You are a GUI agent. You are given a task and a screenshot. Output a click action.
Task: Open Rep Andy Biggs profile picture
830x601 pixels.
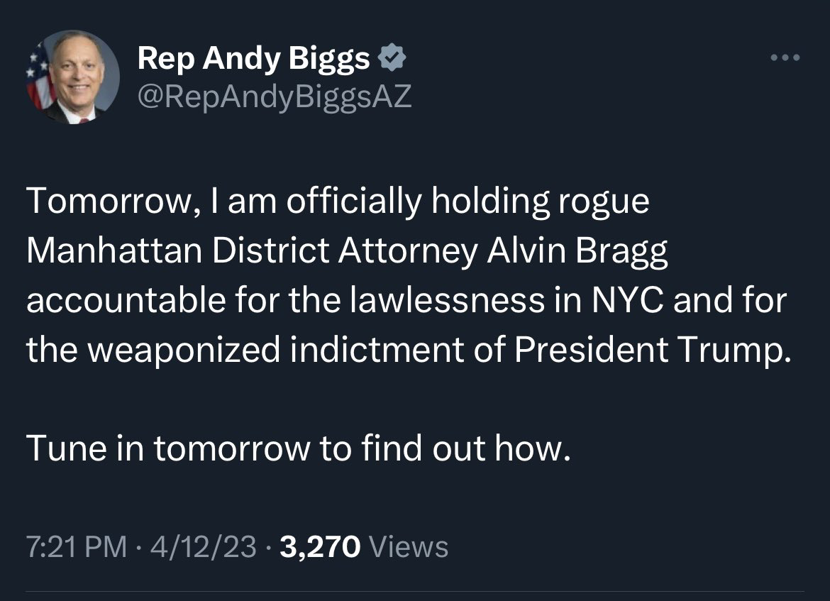click(72, 77)
